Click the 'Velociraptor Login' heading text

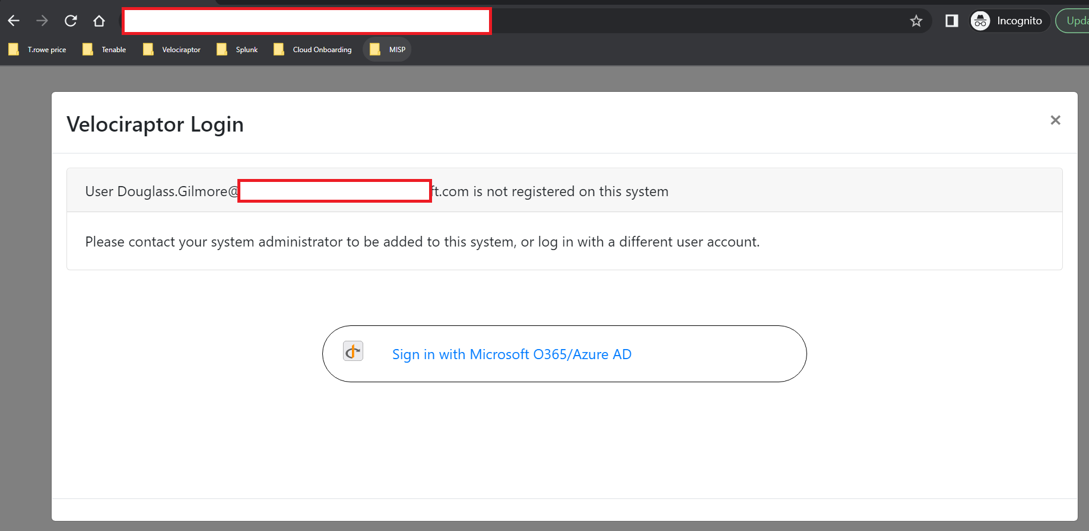click(155, 124)
